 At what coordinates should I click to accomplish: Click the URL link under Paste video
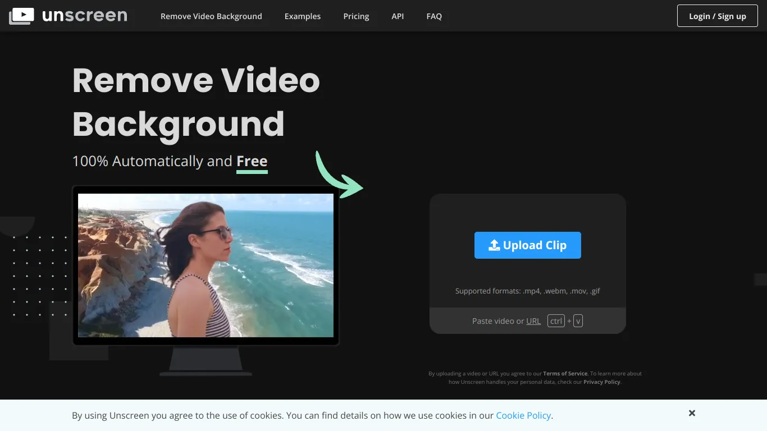pyautogui.click(x=533, y=321)
